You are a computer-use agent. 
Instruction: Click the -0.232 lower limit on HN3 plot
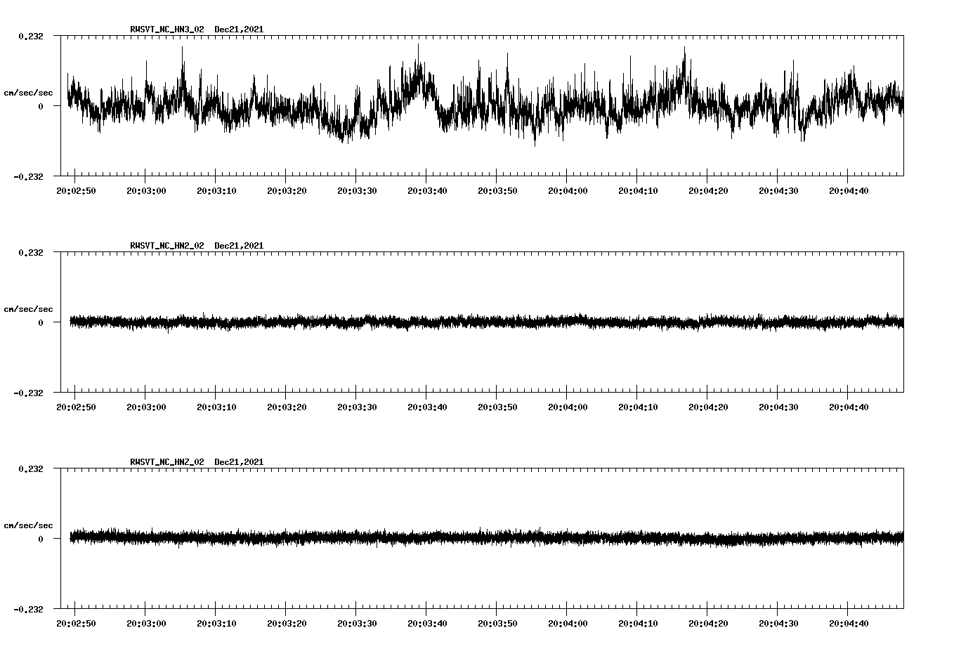28,176
